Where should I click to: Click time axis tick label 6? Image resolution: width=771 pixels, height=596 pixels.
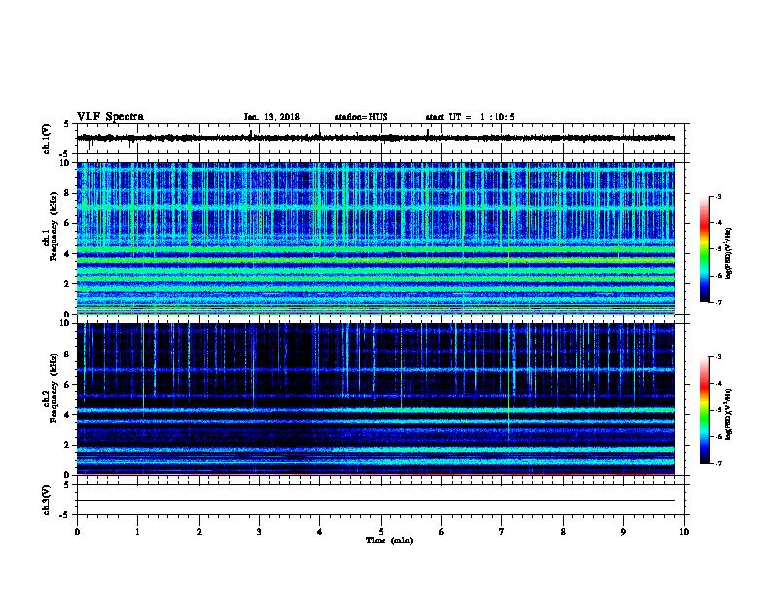(x=442, y=532)
